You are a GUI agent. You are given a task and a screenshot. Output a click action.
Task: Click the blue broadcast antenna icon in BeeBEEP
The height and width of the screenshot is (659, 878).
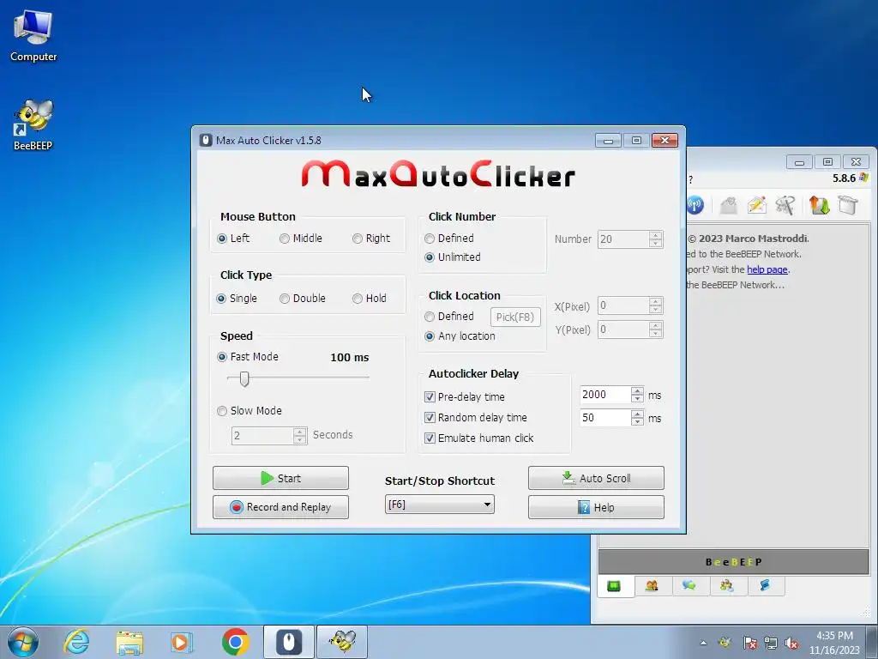click(695, 205)
